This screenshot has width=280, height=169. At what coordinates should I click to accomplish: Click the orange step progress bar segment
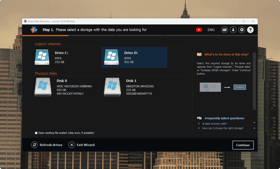(x=45, y=35)
